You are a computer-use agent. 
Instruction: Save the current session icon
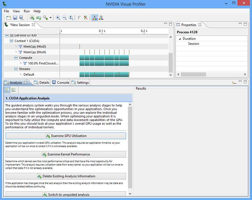[x=15, y=18]
